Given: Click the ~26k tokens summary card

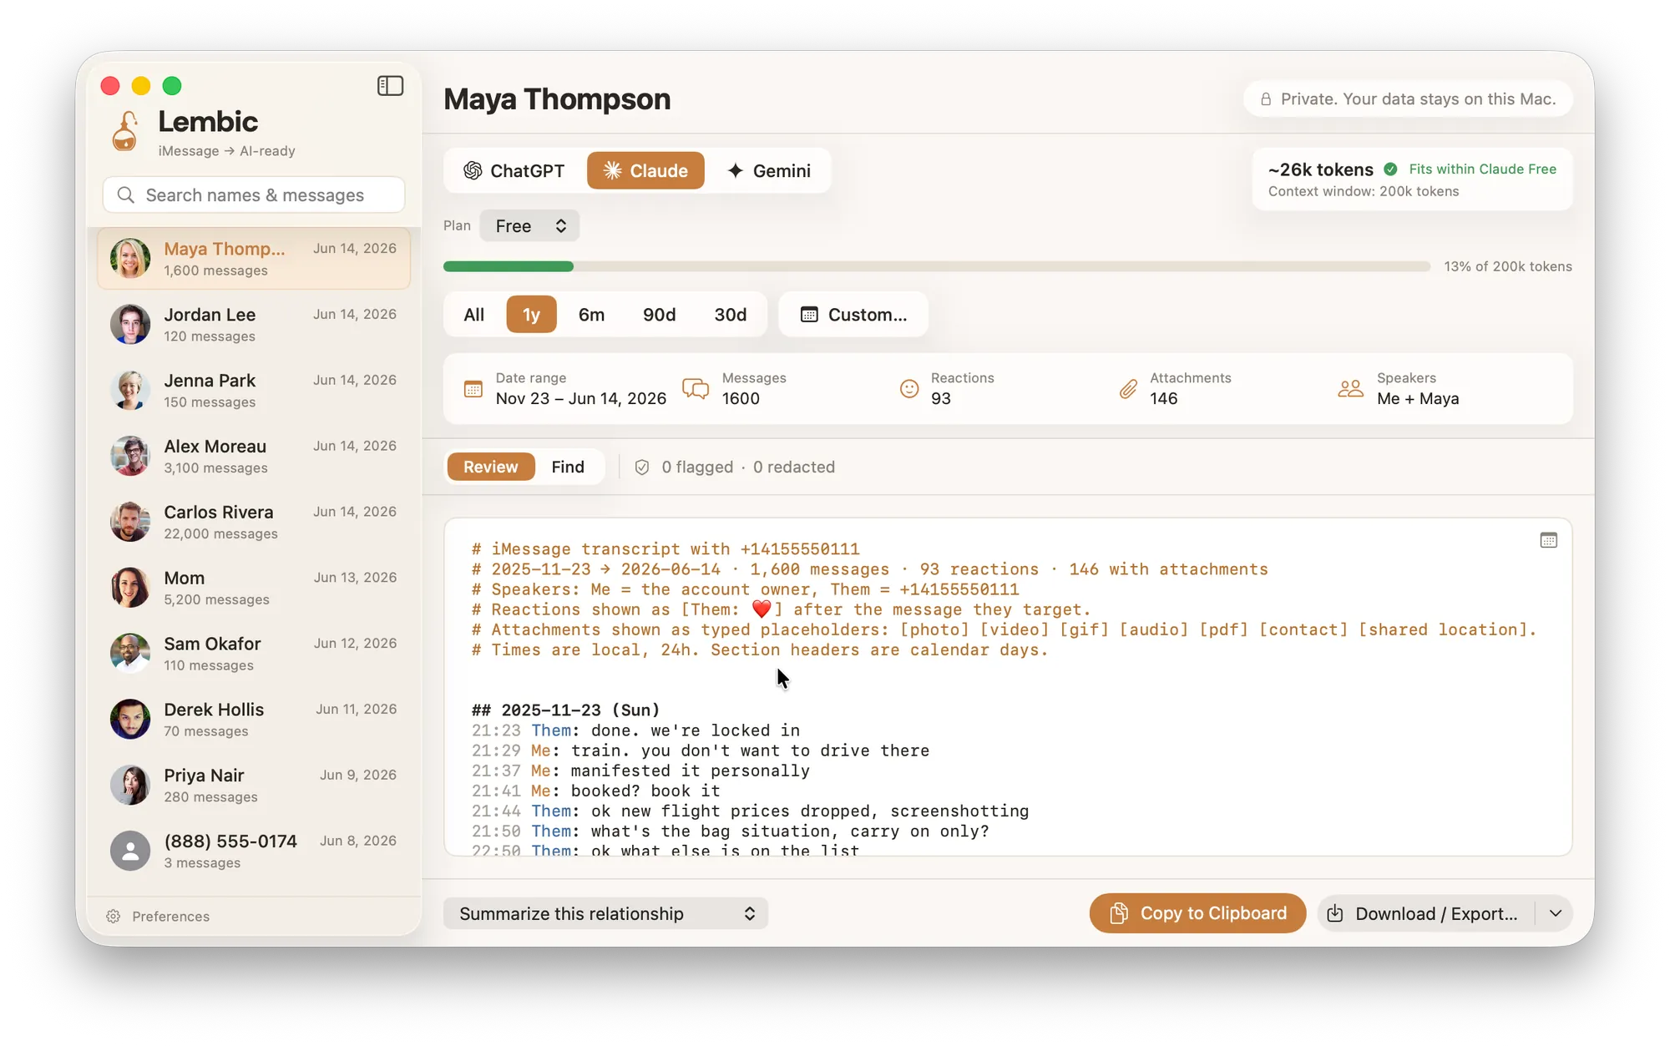Looking at the screenshot, I should [x=1412, y=179].
